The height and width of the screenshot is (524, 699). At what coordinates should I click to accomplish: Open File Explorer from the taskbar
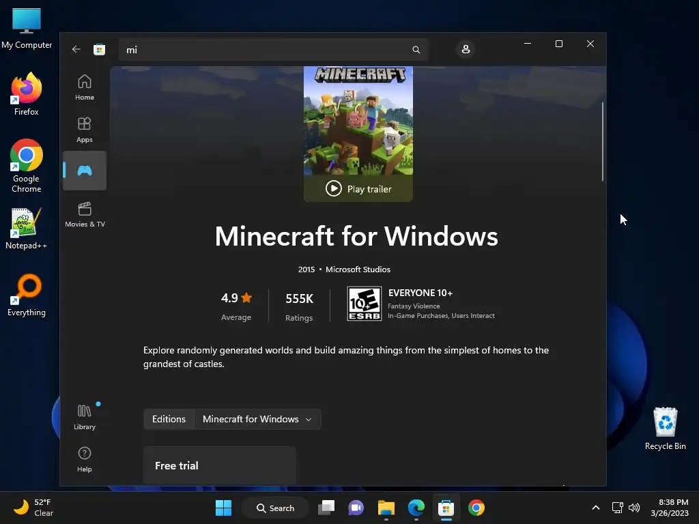(x=386, y=508)
